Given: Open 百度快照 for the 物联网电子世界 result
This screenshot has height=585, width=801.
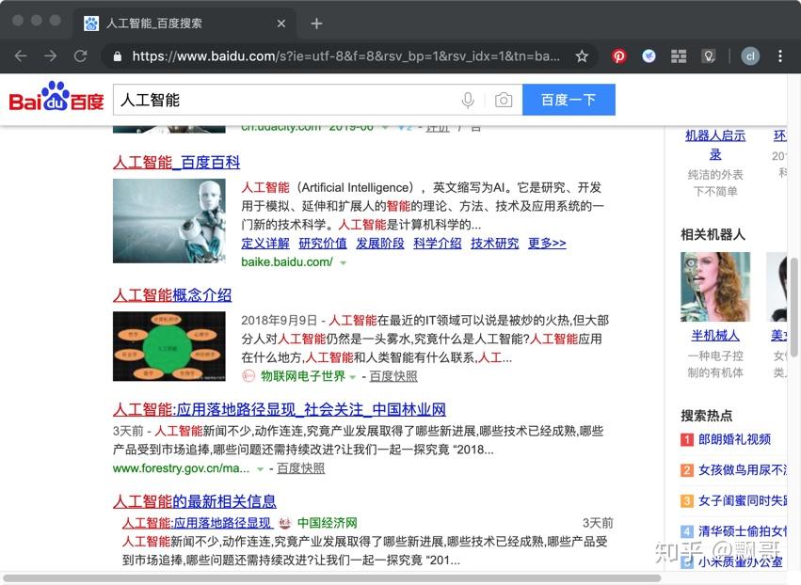Looking at the screenshot, I should click(x=393, y=376).
